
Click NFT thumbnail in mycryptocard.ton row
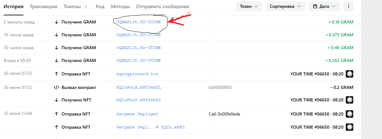pyautogui.click(x=350, y=74)
